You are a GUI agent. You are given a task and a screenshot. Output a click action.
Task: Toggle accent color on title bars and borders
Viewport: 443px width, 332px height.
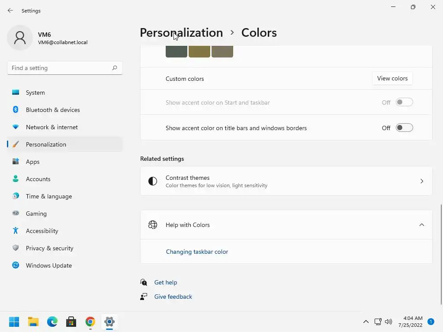404,128
